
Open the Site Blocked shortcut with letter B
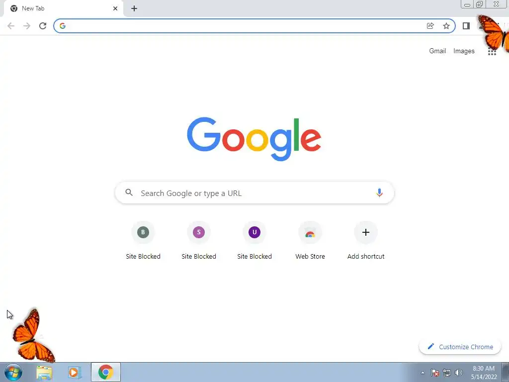click(x=143, y=241)
